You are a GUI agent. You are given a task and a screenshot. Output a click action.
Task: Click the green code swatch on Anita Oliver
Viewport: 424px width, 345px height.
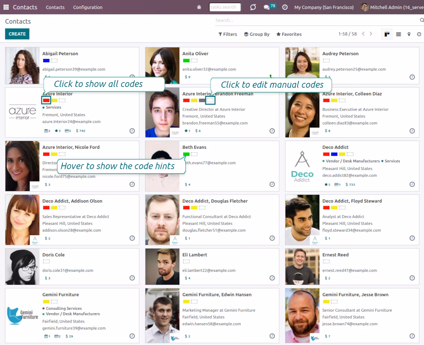tap(186, 60)
